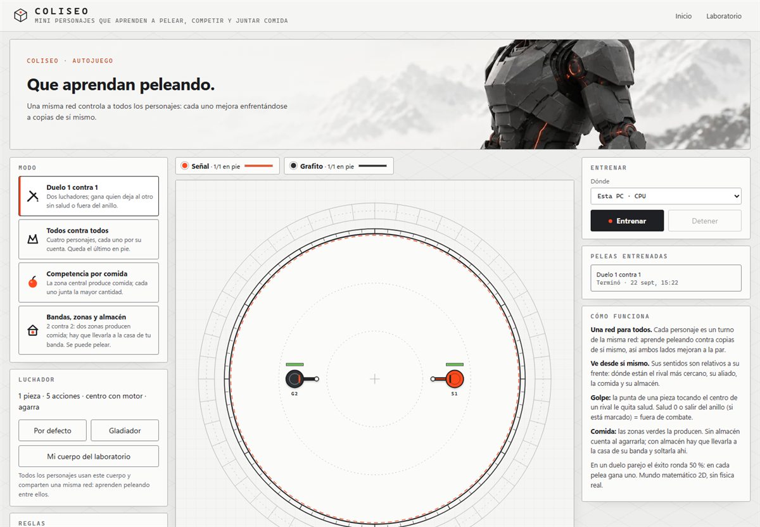760x527 pixels.
Task: Click the orange dot in the Señal legend
Action: (x=185, y=166)
